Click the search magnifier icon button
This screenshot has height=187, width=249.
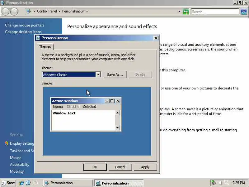click(x=244, y=12)
